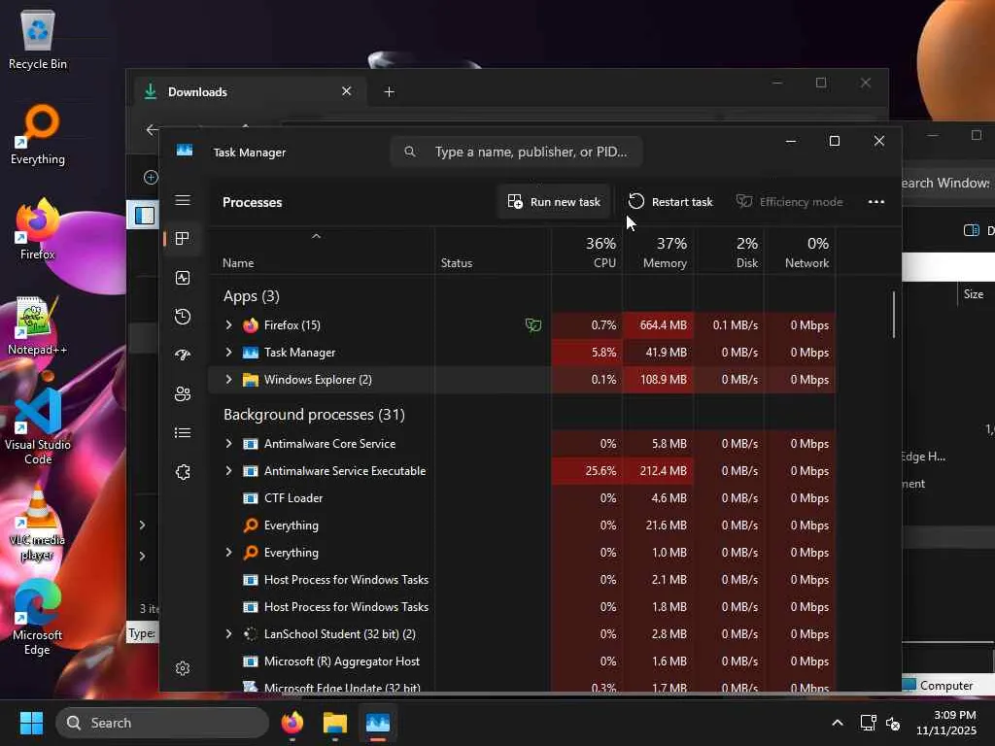Sort processes by Memory column
This screenshot has width=995, height=746.
(658, 252)
